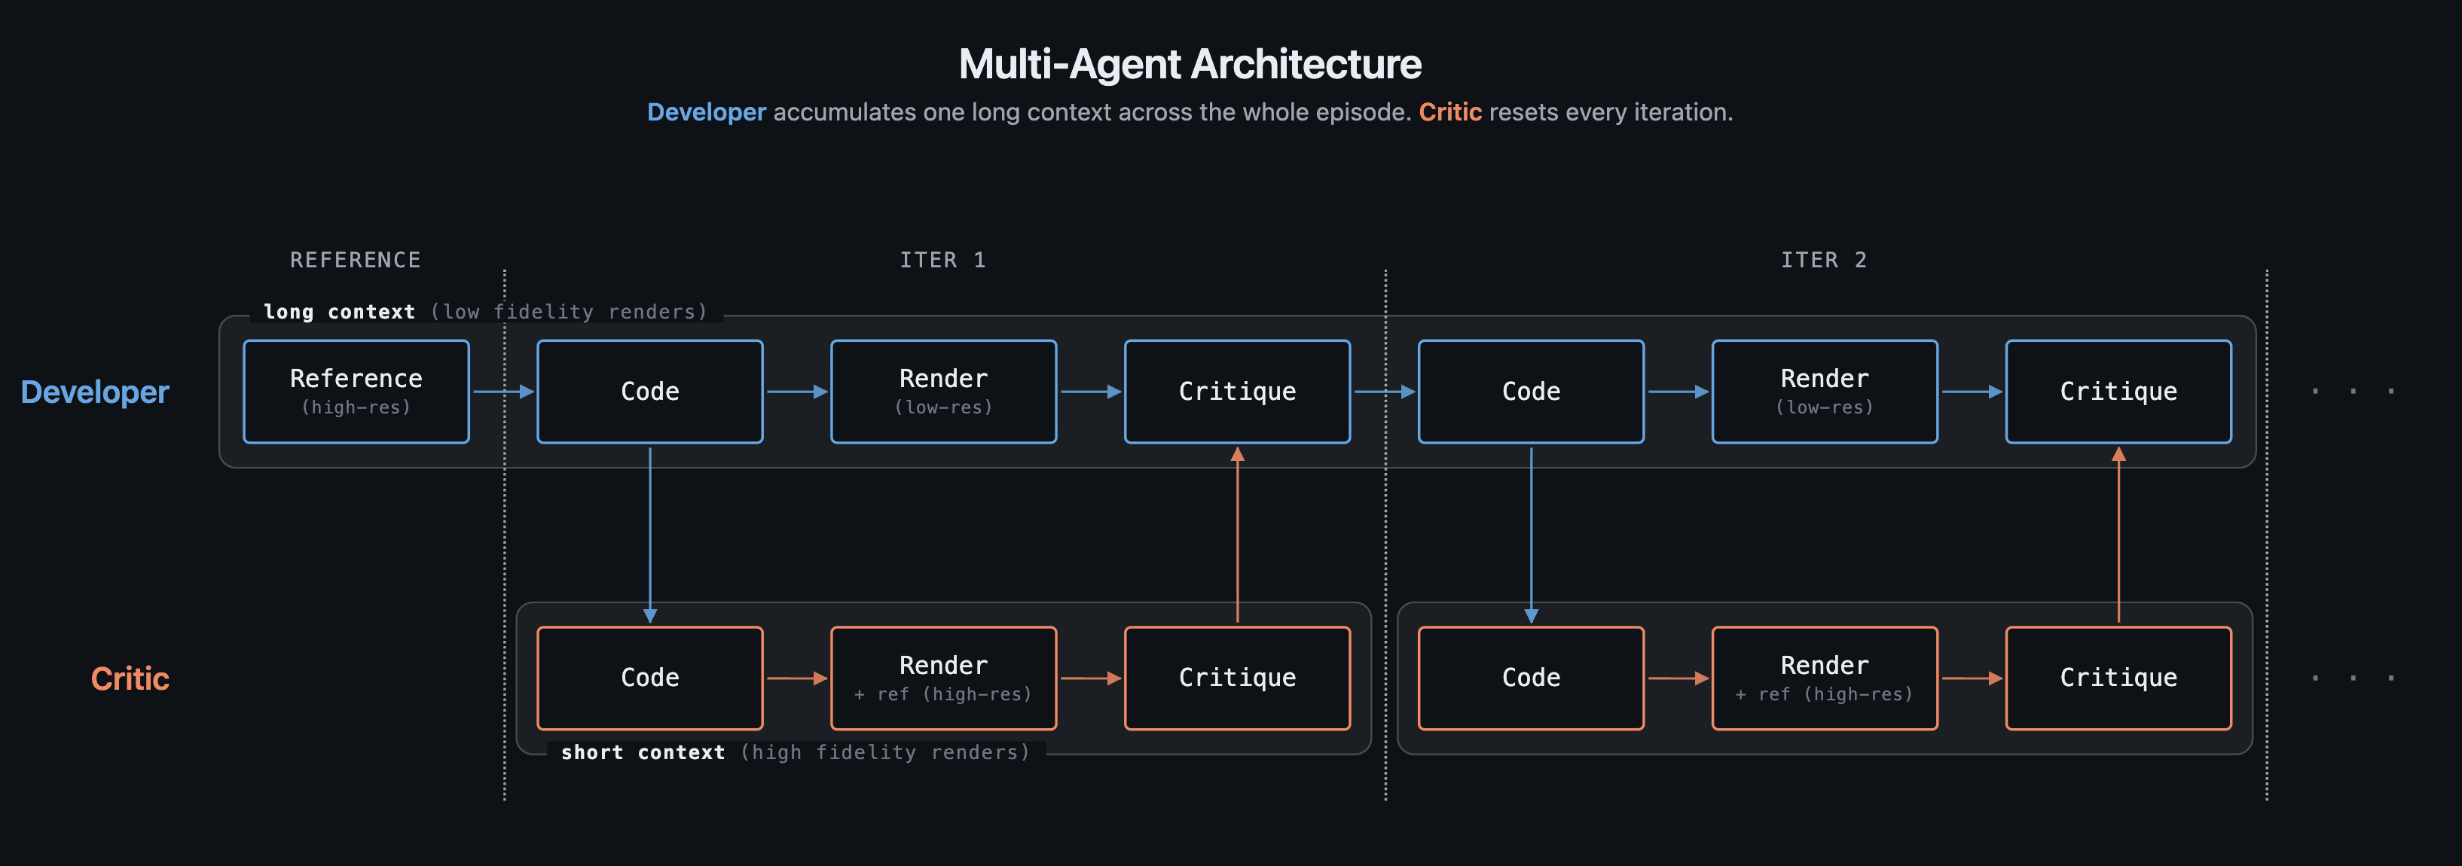Click Developer's Render (low-res) box under ITER 2

pos(1825,392)
